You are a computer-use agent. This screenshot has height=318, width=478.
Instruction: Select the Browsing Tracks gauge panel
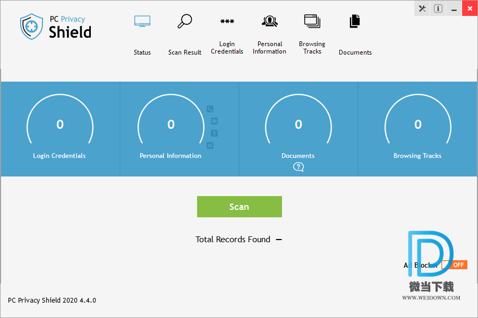point(417,129)
